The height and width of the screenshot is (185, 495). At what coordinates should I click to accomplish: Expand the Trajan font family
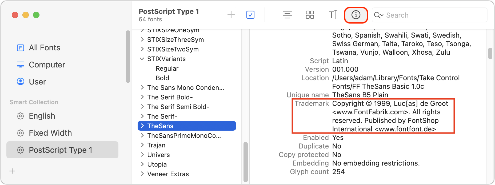(x=142, y=145)
